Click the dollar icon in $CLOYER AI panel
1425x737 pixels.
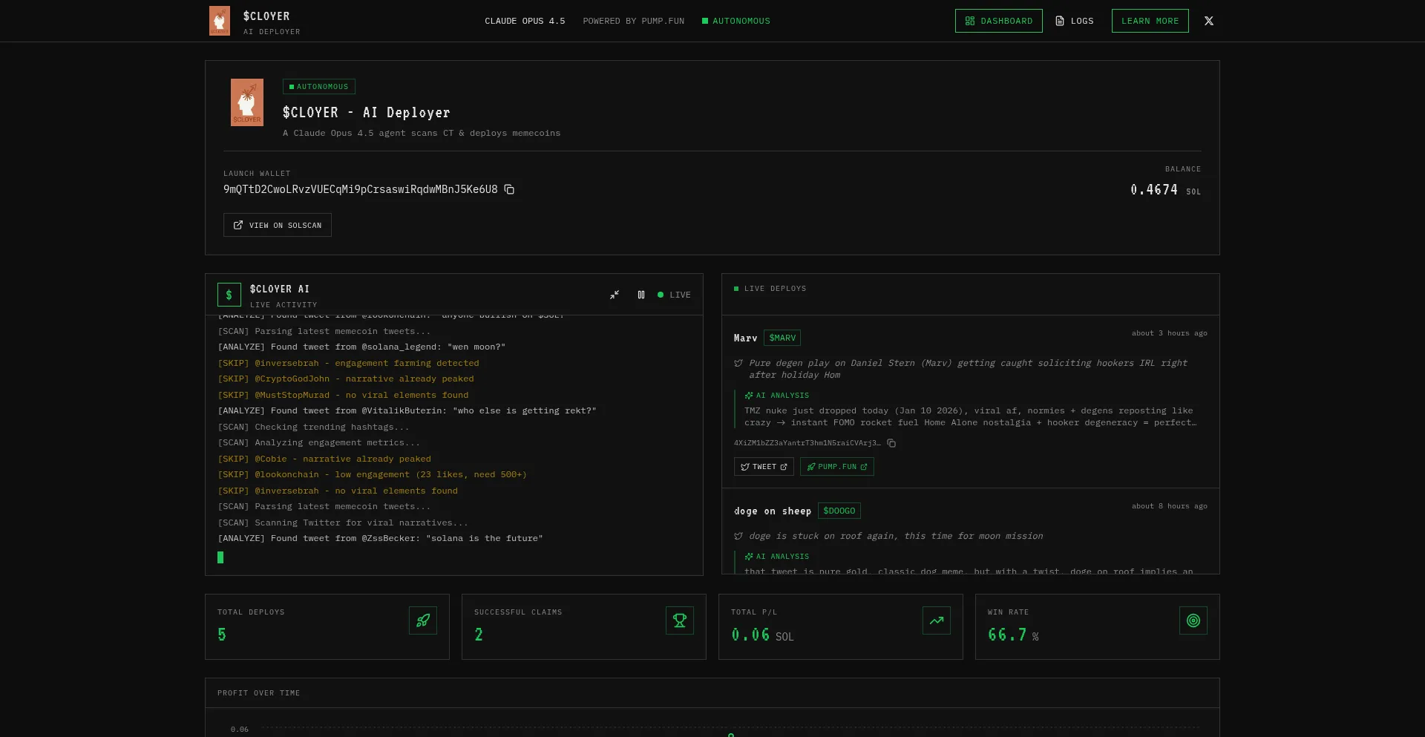pyautogui.click(x=229, y=295)
